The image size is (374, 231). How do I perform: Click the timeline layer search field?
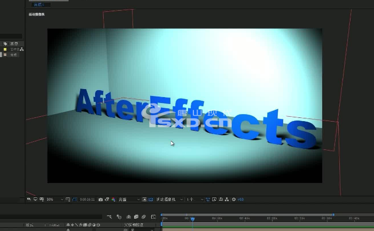point(51,217)
